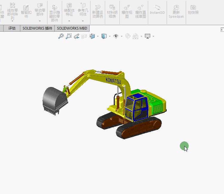Open the Display Style dropdown arrow
This screenshot has height=194, width=224.
[x=110, y=36]
